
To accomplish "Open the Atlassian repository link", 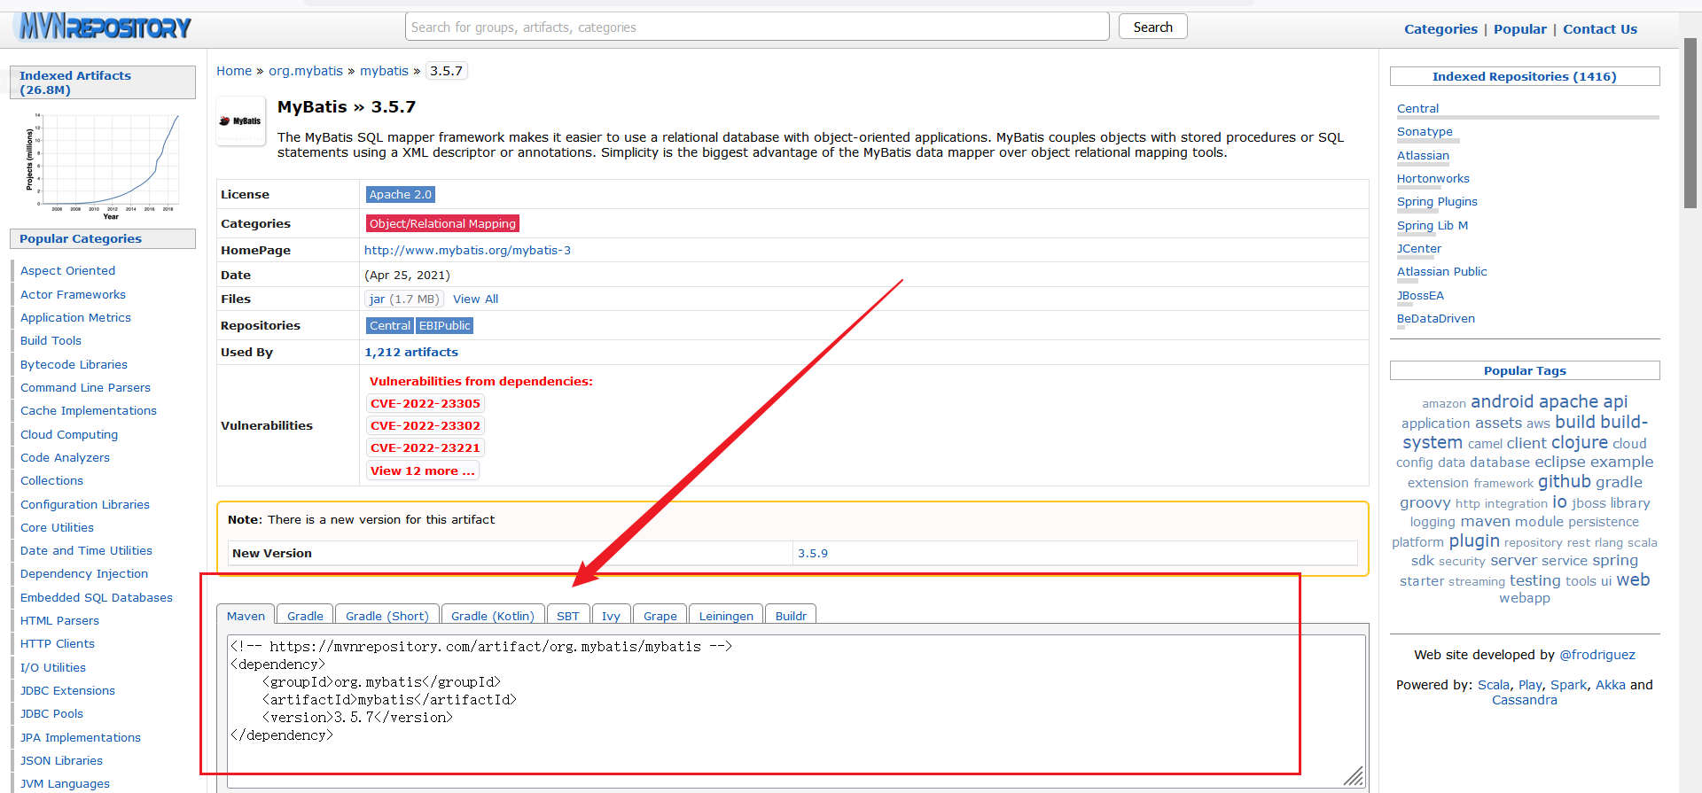I will pos(1423,155).
